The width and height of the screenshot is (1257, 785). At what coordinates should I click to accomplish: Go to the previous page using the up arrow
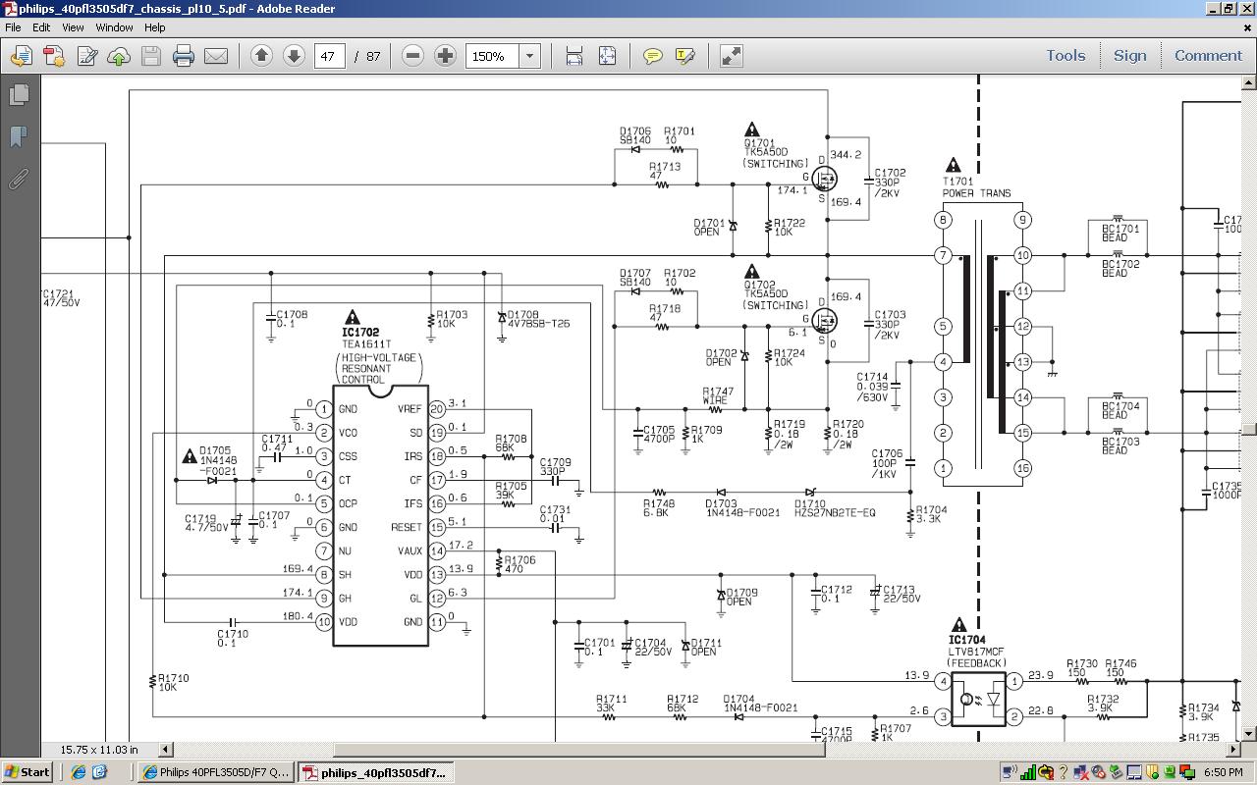[x=261, y=56]
